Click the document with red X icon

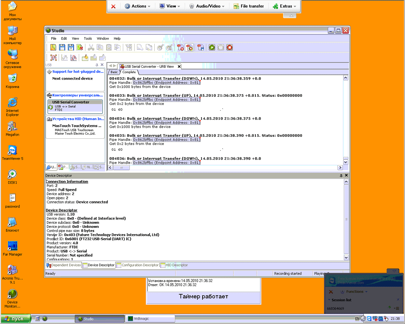80,47
